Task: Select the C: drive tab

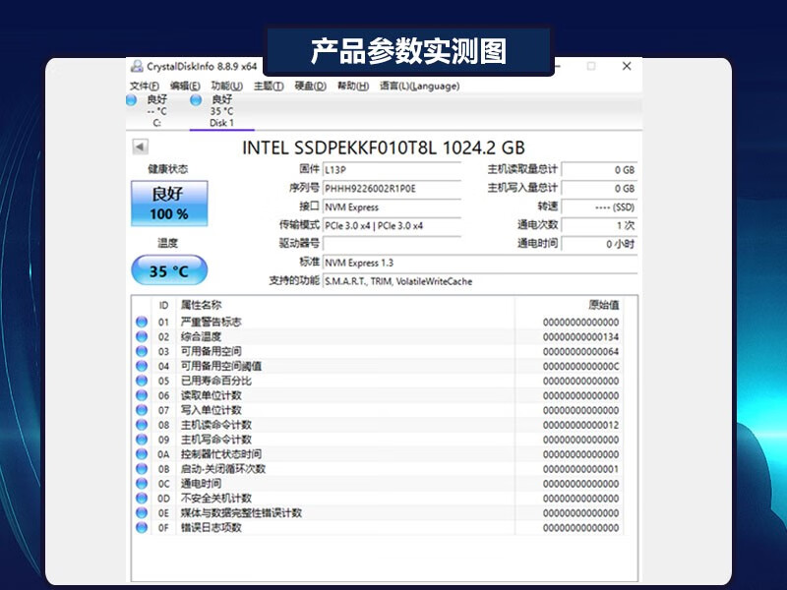Action: coord(157,111)
